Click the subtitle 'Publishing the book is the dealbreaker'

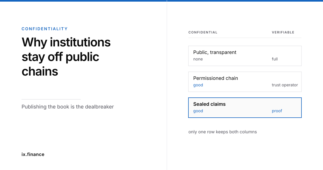68,107
